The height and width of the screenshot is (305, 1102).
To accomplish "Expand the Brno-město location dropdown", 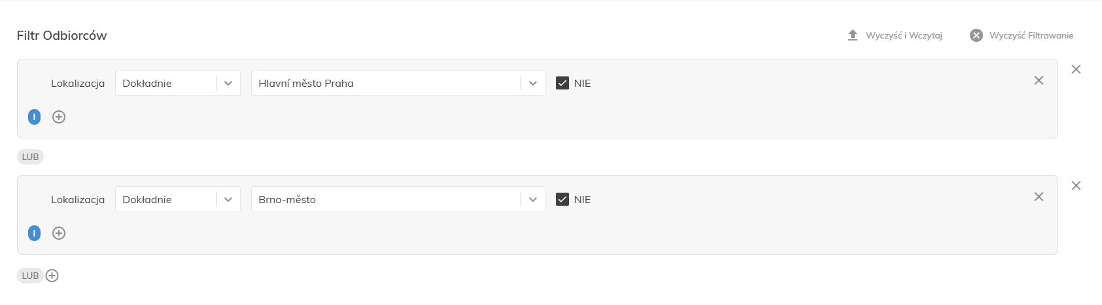I will pyautogui.click(x=398, y=199).
